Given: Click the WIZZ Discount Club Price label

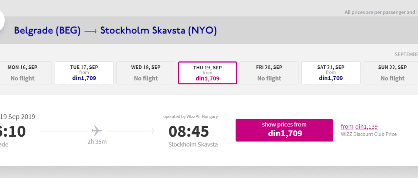Looking at the screenshot, I should click(369, 134).
